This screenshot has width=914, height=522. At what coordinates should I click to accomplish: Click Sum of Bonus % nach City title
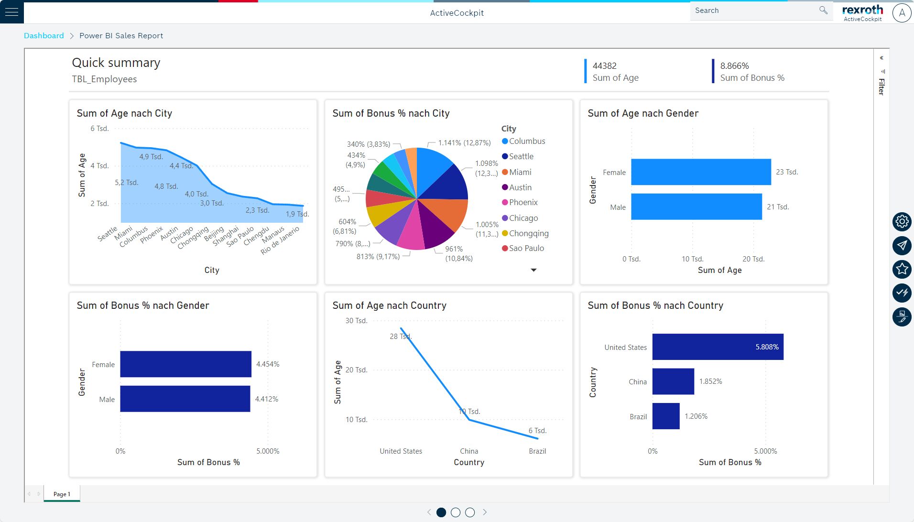click(x=391, y=113)
